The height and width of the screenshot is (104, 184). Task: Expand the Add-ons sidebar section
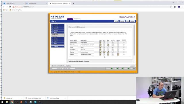point(58,47)
